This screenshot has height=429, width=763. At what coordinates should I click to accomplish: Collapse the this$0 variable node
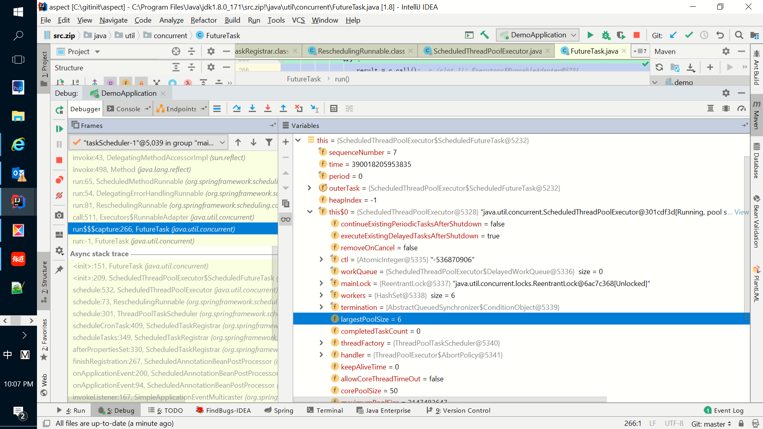pyautogui.click(x=310, y=212)
